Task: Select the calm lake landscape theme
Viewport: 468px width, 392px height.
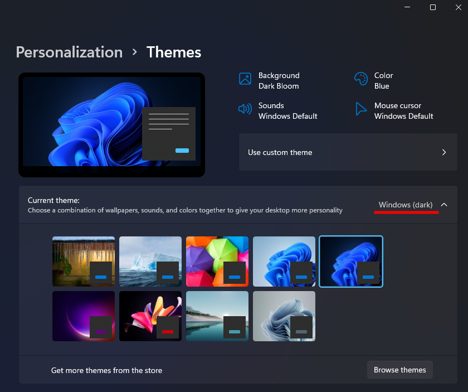Action: click(x=217, y=316)
